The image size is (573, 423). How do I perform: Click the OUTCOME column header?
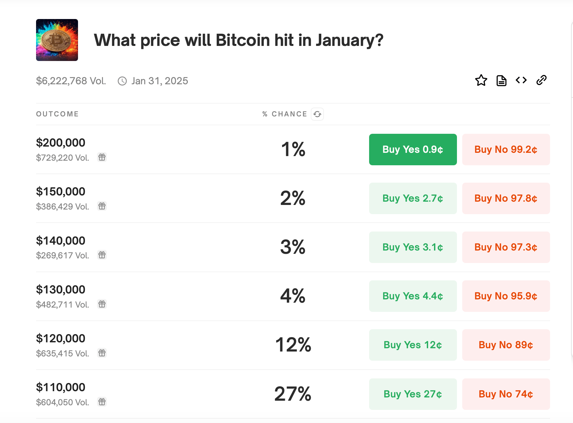(57, 114)
